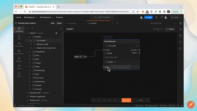Reload the browser page

(x=25, y=12)
